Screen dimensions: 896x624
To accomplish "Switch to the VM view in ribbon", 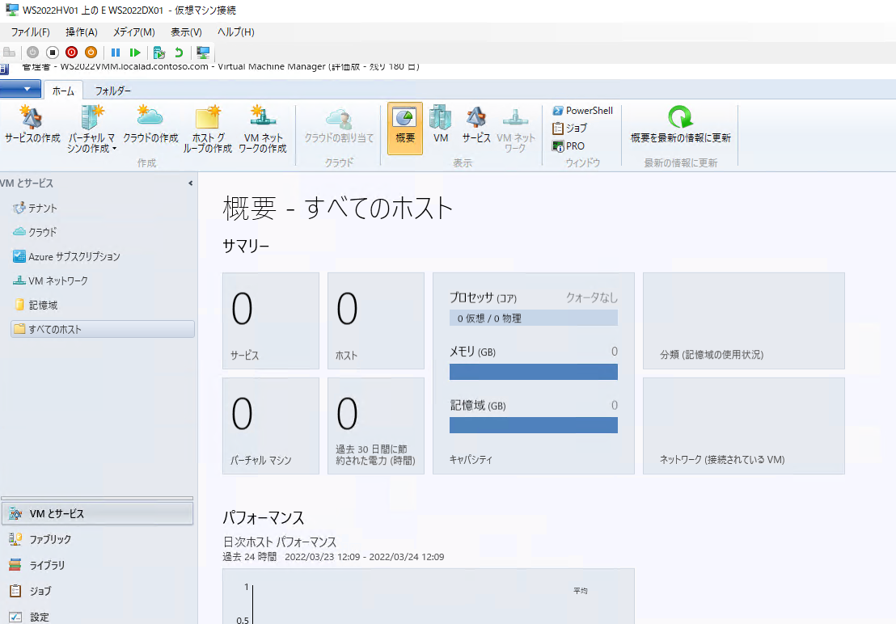I will pos(441,124).
